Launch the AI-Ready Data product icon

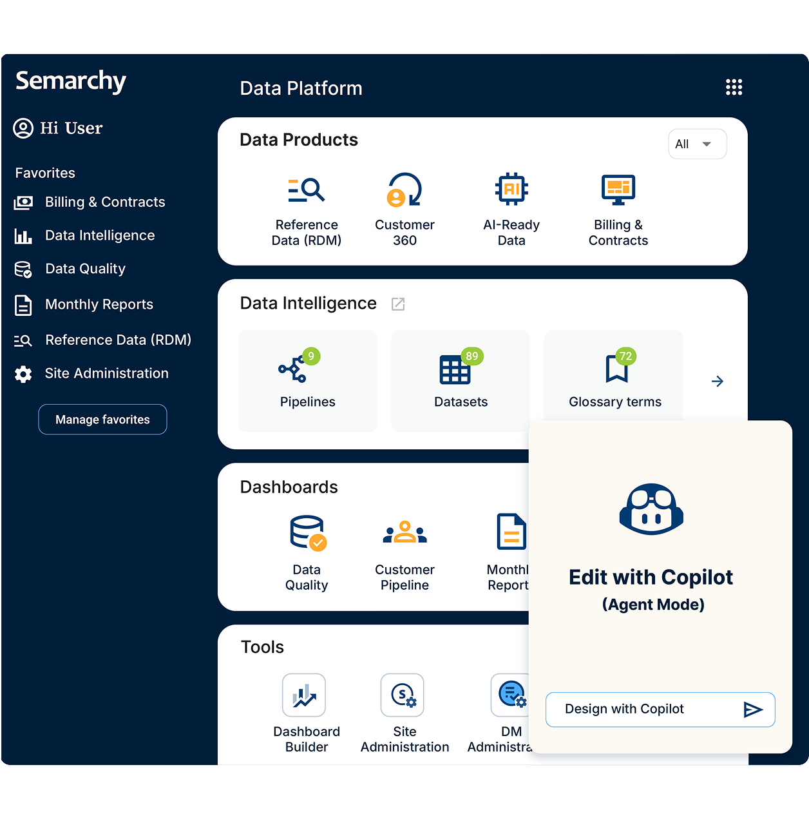(511, 189)
